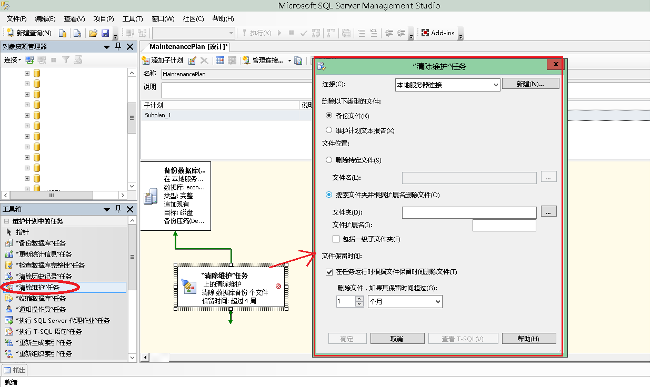Click the 新建查询(N) toolbar button
This screenshot has height=387, width=651.
pyautogui.click(x=29, y=33)
